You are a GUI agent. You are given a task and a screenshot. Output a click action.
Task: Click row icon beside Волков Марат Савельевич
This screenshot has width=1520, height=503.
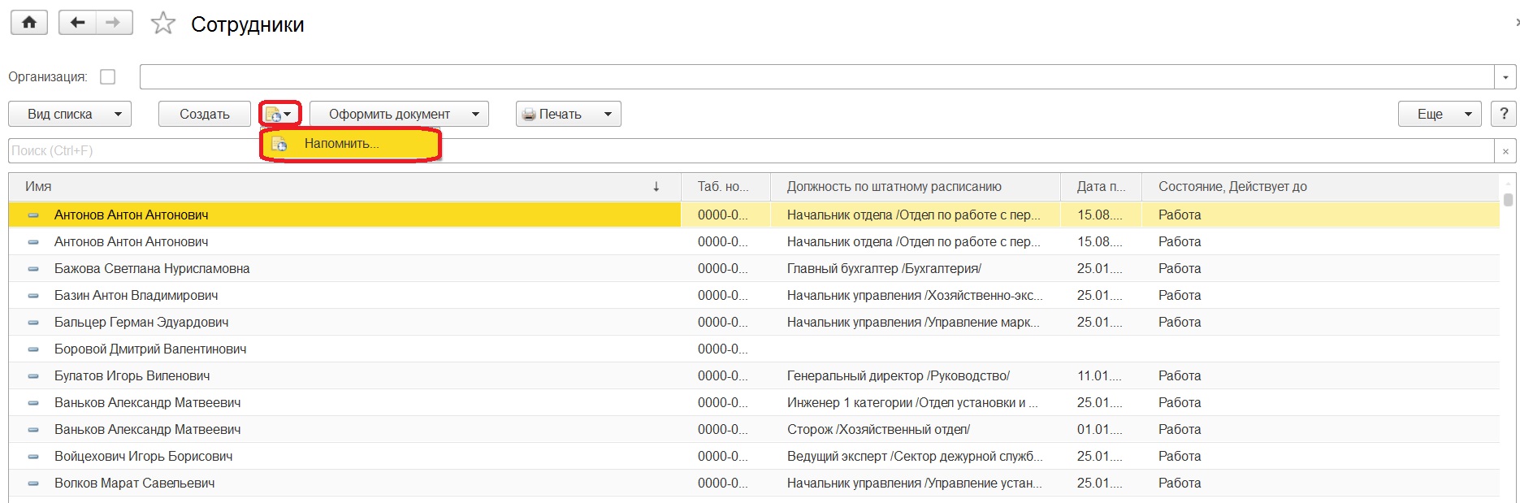[33, 483]
